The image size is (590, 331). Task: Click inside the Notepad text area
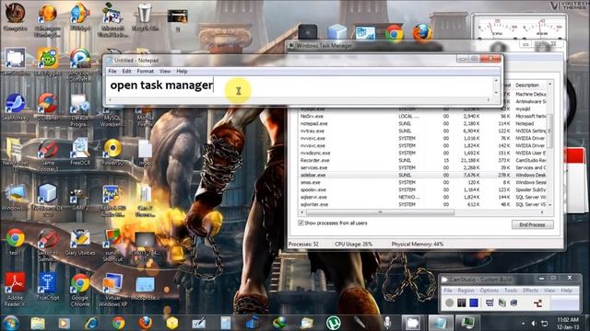(300, 86)
